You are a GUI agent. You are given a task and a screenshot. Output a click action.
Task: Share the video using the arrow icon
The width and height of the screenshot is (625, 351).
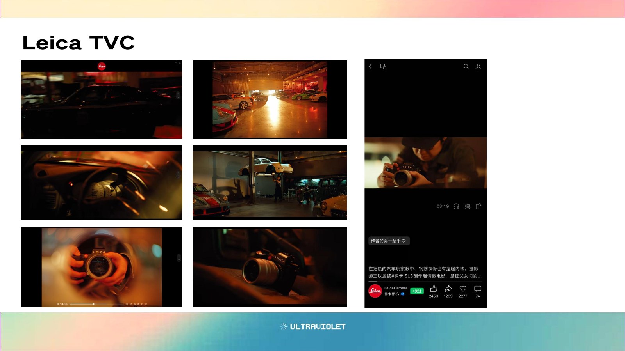click(448, 289)
